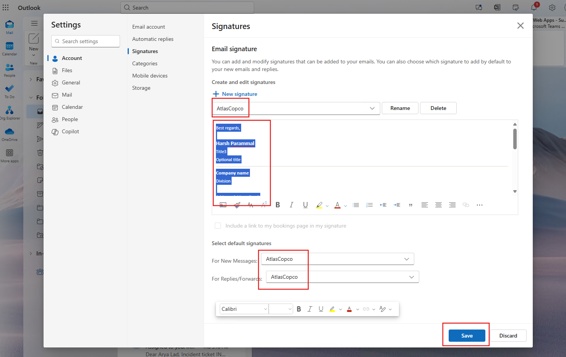The width and height of the screenshot is (566, 357).
Task: Click the Bold icon in signature editor toolbar
Action: coord(278,205)
